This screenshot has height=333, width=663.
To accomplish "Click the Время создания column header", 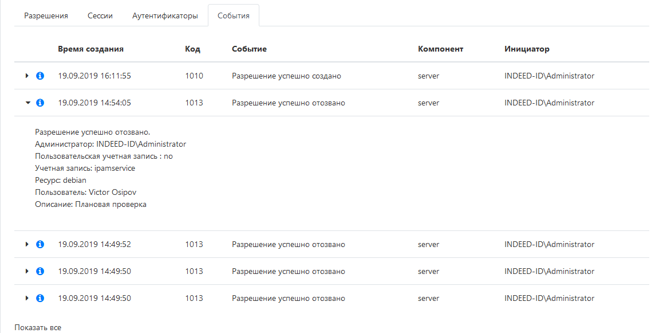I will 90,49.
